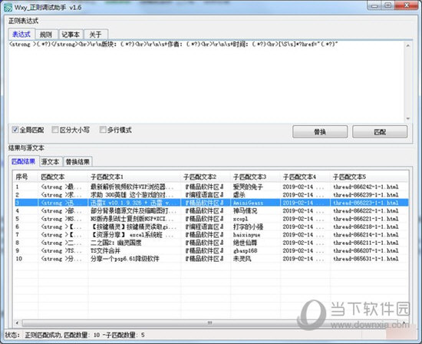422x344 pixels.
Task: Sort by 子匹配文本1 column header
Action: pyautogui.click(x=134, y=177)
